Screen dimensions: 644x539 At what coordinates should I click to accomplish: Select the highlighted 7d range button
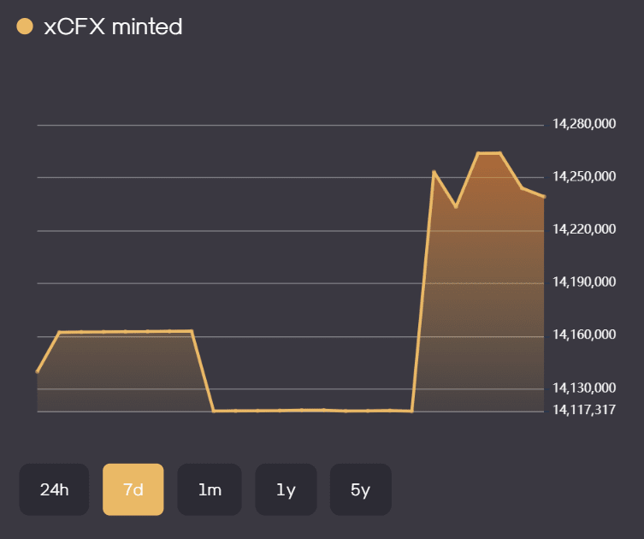pyautogui.click(x=133, y=489)
